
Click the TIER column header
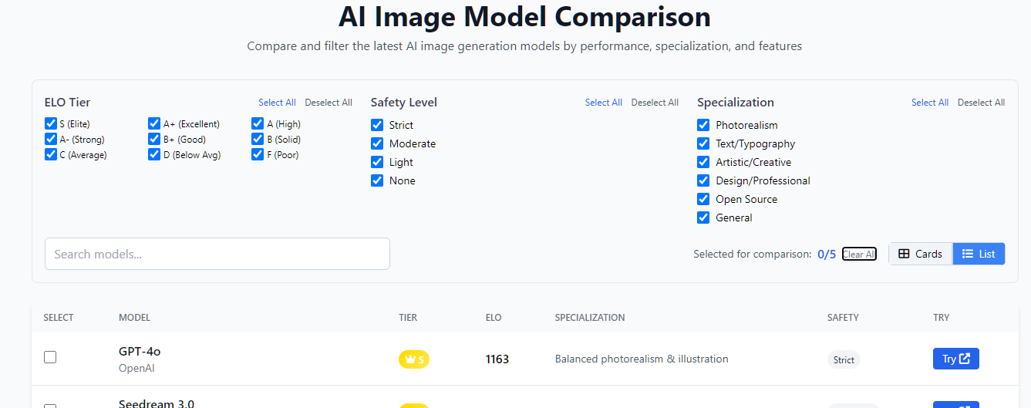tap(408, 318)
